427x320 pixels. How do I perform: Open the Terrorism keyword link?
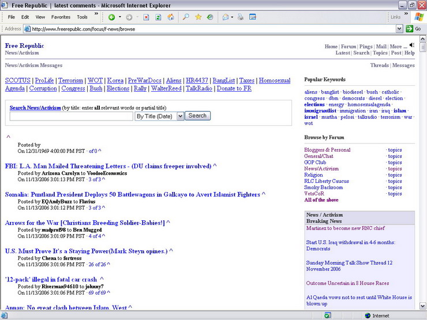(70, 80)
